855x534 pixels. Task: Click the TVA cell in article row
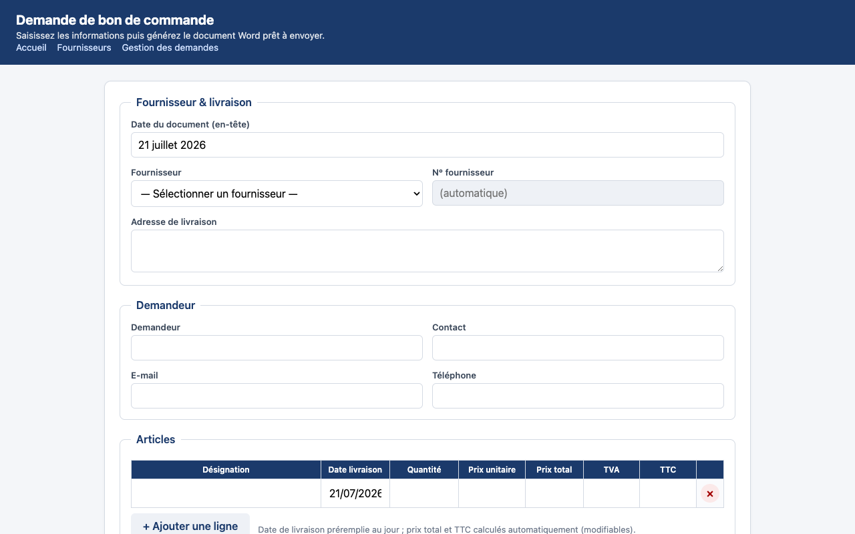(611, 493)
